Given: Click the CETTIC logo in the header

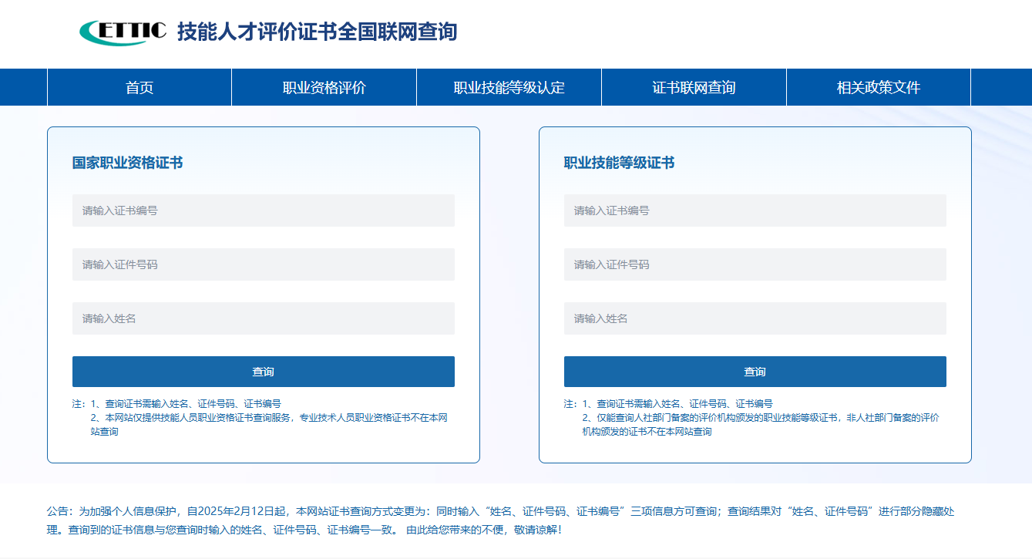Looking at the screenshot, I should click(123, 32).
